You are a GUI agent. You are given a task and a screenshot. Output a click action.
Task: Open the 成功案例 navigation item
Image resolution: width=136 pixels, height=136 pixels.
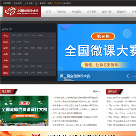click(x=91, y=12)
